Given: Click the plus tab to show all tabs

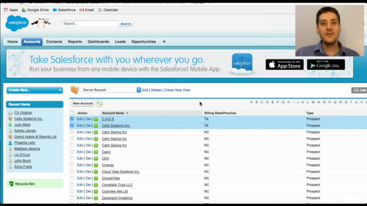Looking at the screenshot, I should [x=164, y=42].
